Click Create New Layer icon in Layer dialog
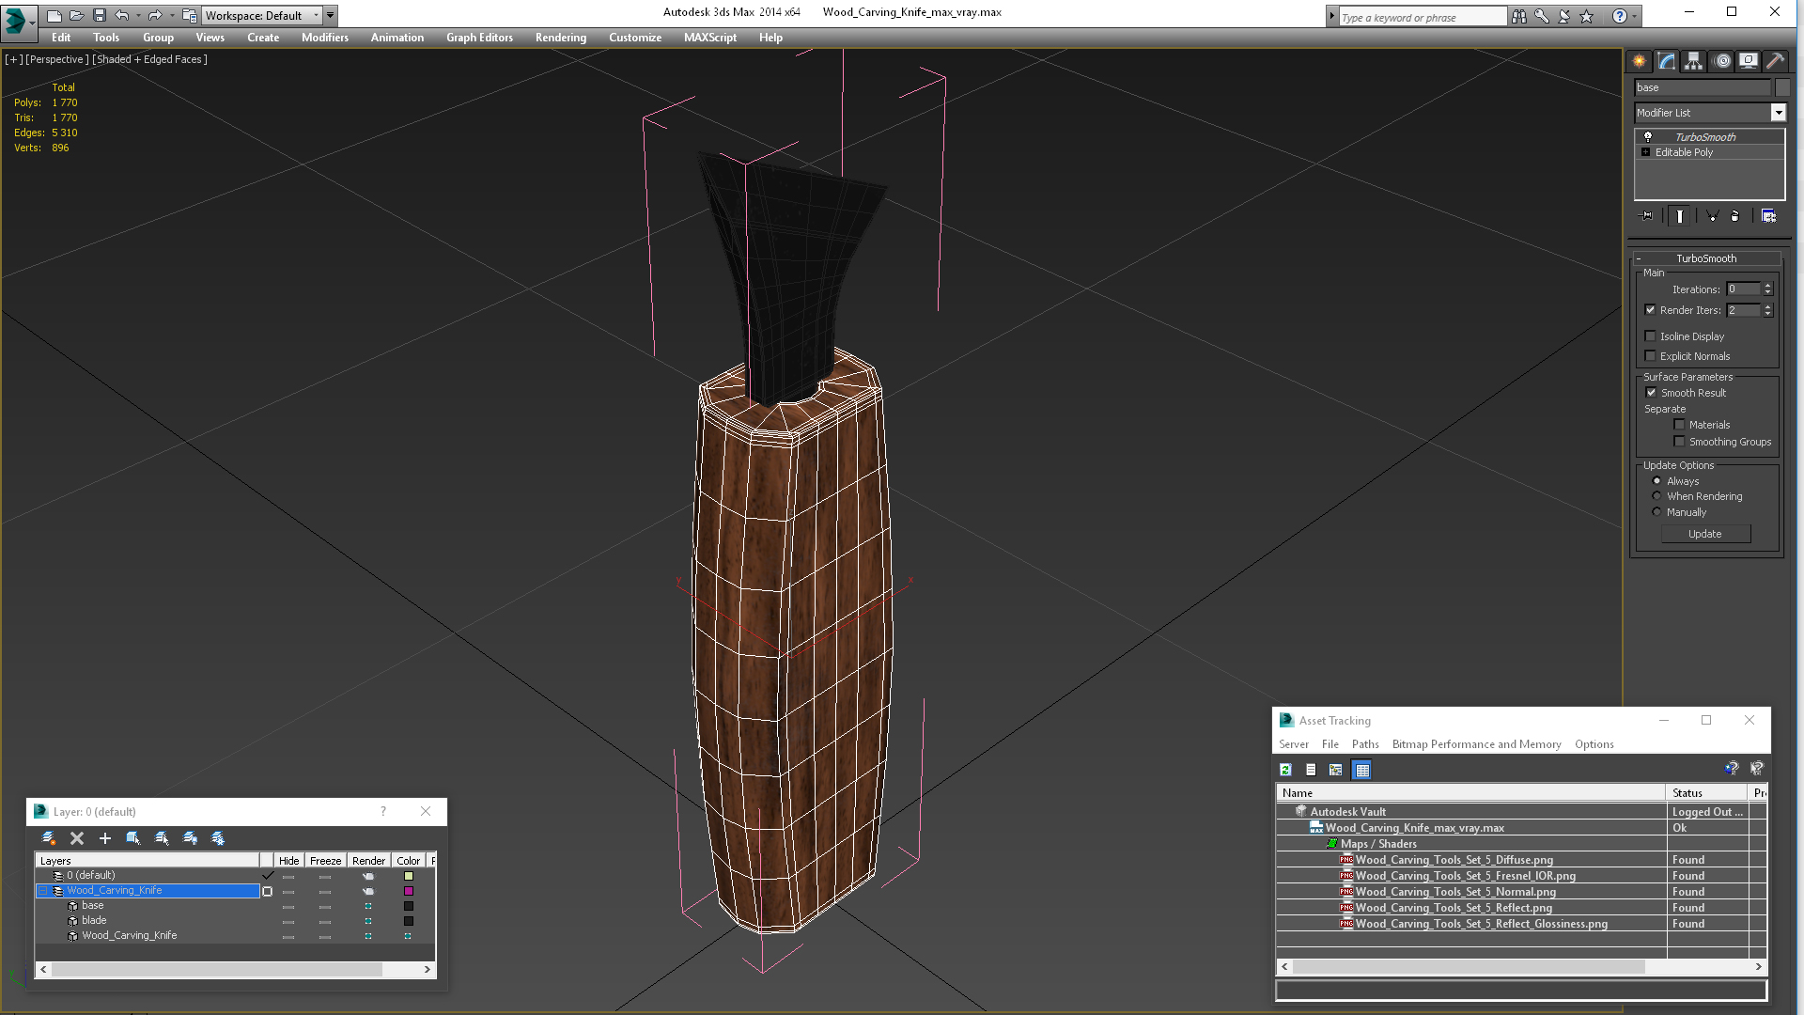This screenshot has width=1804, height=1015. 49,838
